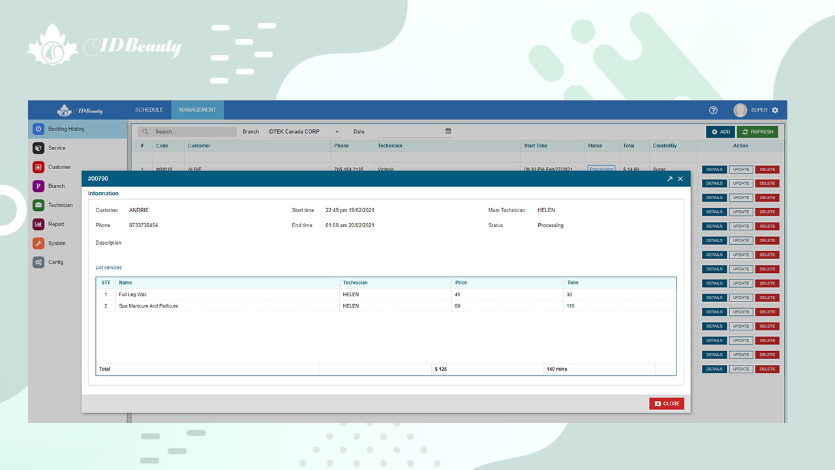Switch to the SCHEDULE tab

pyautogui.click(x=149, y=110)
